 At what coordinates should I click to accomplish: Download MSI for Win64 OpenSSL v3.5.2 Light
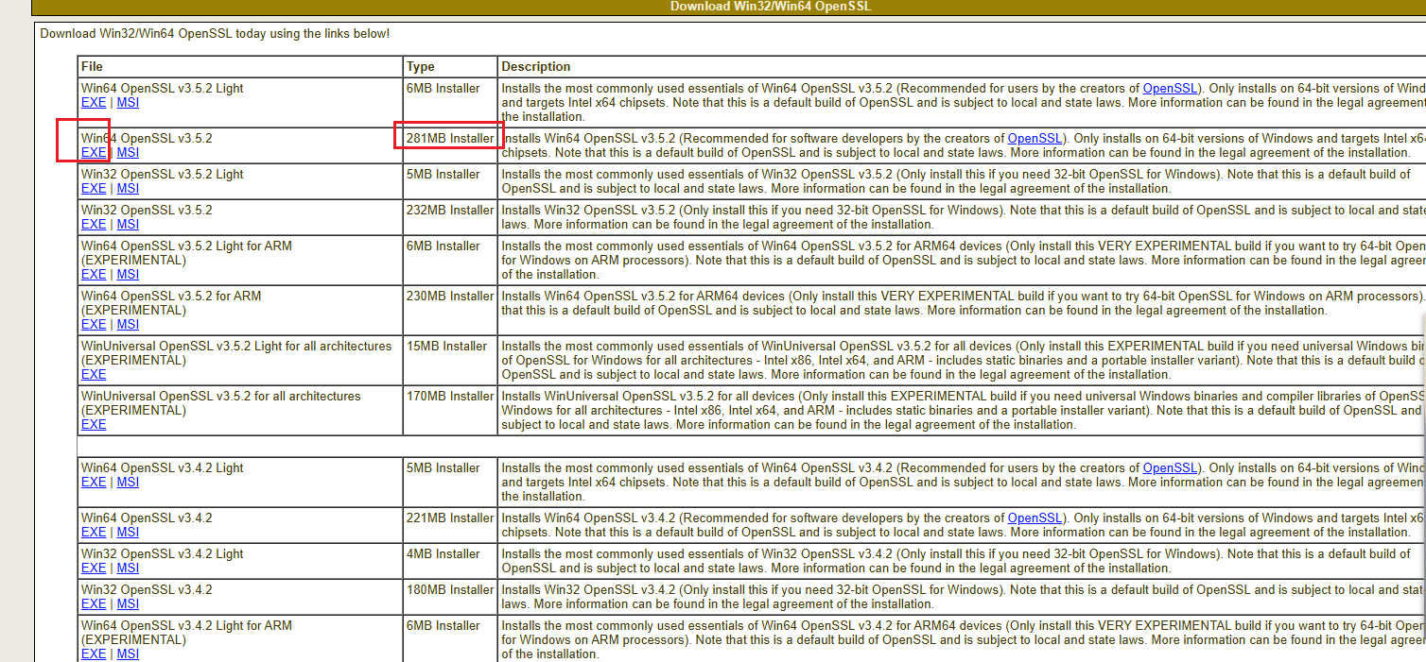(128, 102)
